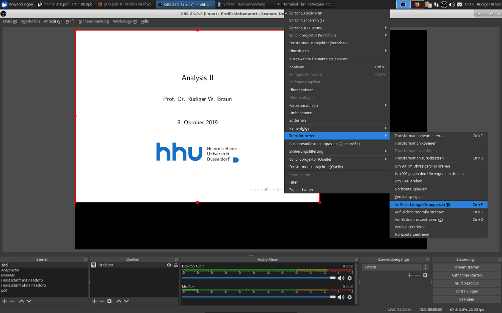Uncheck Vorschau aktivieren in the context menu

[337, 13]
